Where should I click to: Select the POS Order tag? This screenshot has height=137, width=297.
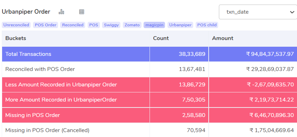tap(46, 25)
